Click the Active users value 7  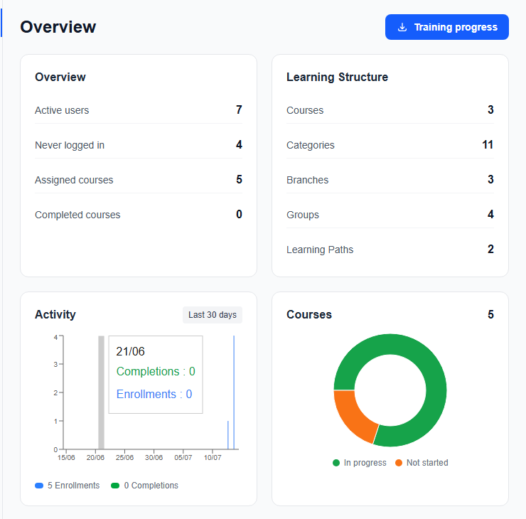tap(239, 109)
